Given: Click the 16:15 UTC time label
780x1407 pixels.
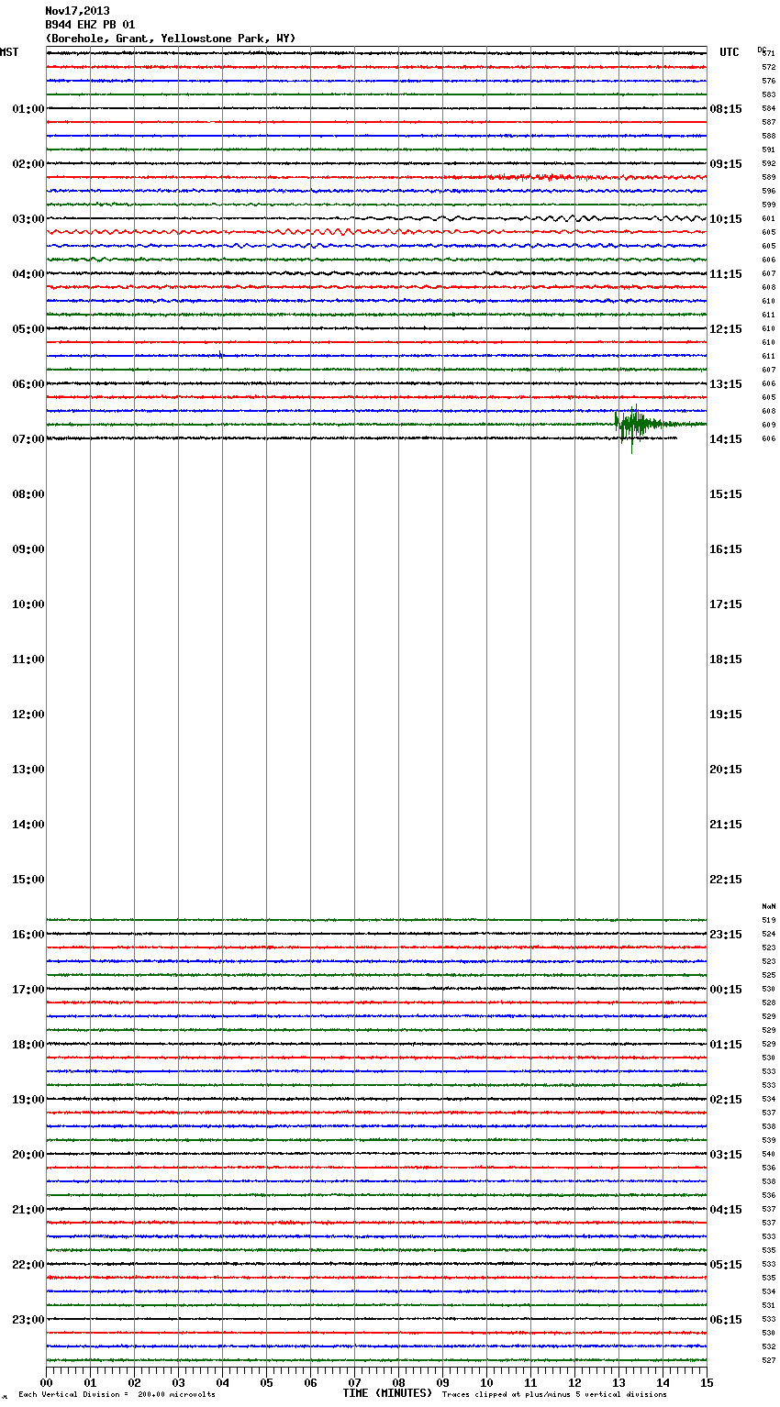Looking at the screenshot, I should point(726,549).
